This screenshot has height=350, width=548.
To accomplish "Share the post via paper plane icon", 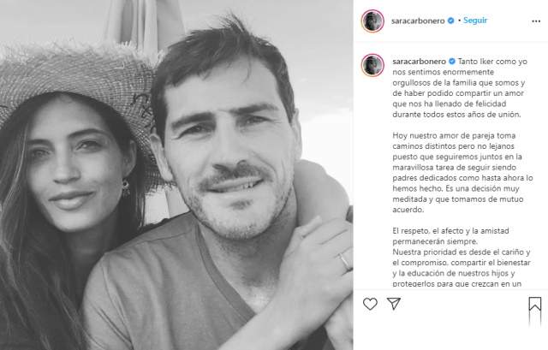I will [394, 304].
